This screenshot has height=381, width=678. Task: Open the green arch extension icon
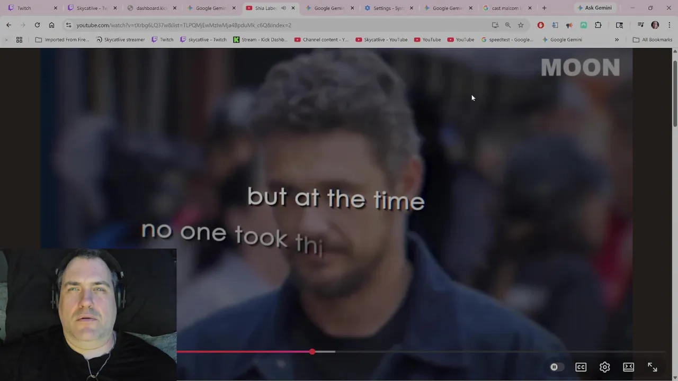click(583, 25)
